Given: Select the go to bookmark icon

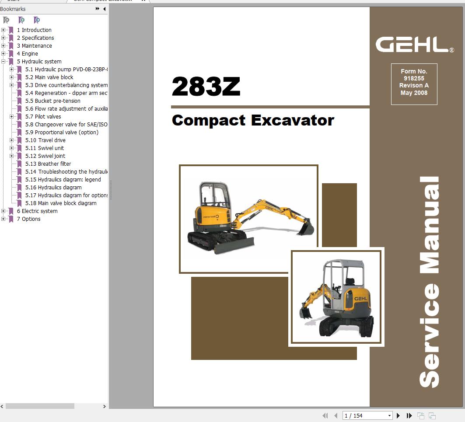Looking at the screenshot, I should pos(37,21).
